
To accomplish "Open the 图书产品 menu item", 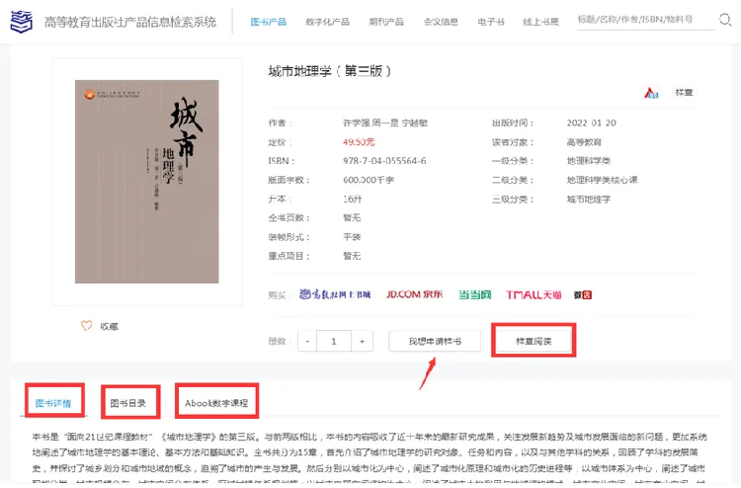I will [x=269, y=22].
